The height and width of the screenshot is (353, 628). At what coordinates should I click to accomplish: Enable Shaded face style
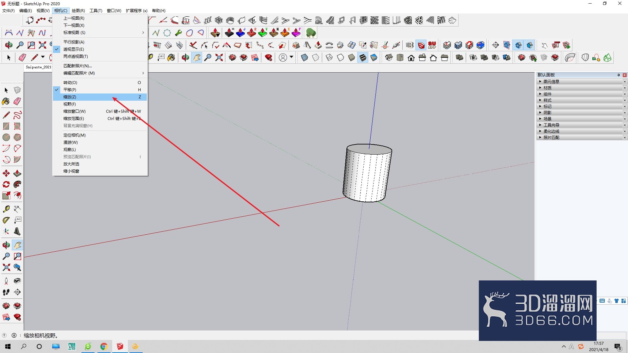tap(352, 58)
